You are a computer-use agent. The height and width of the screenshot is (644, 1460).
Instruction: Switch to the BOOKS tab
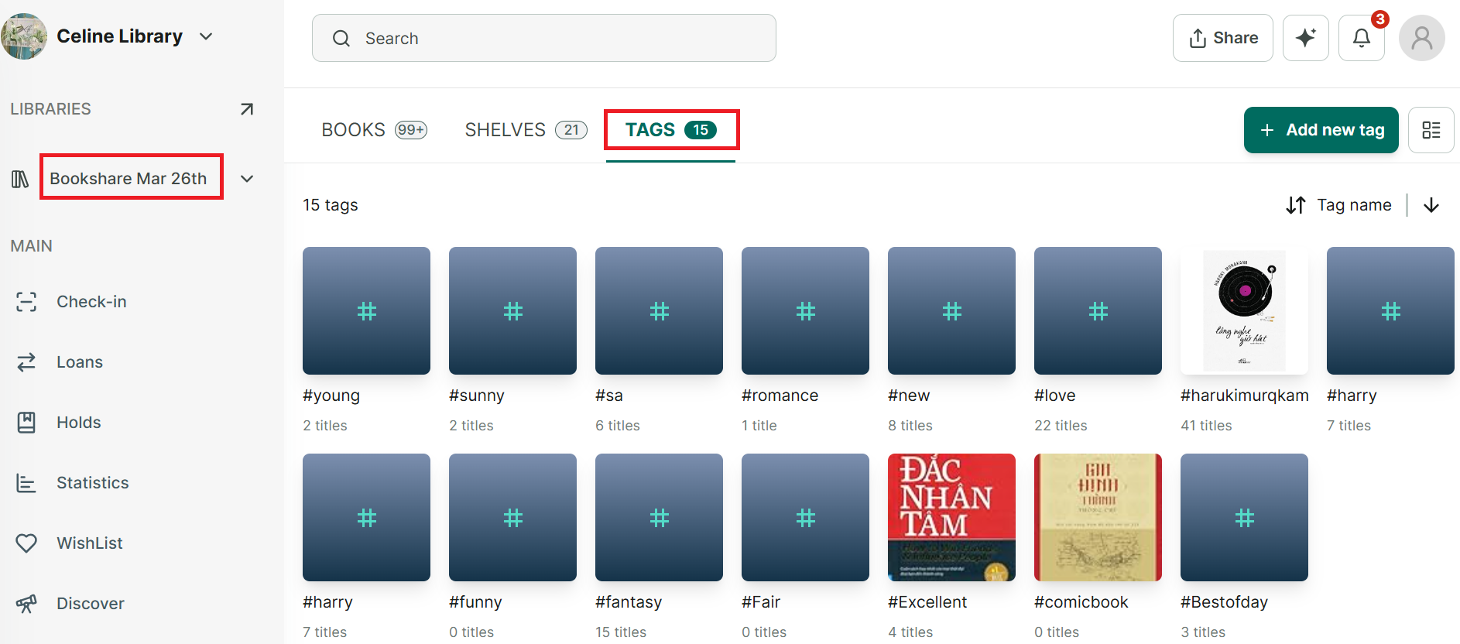(x=375, y=130)
